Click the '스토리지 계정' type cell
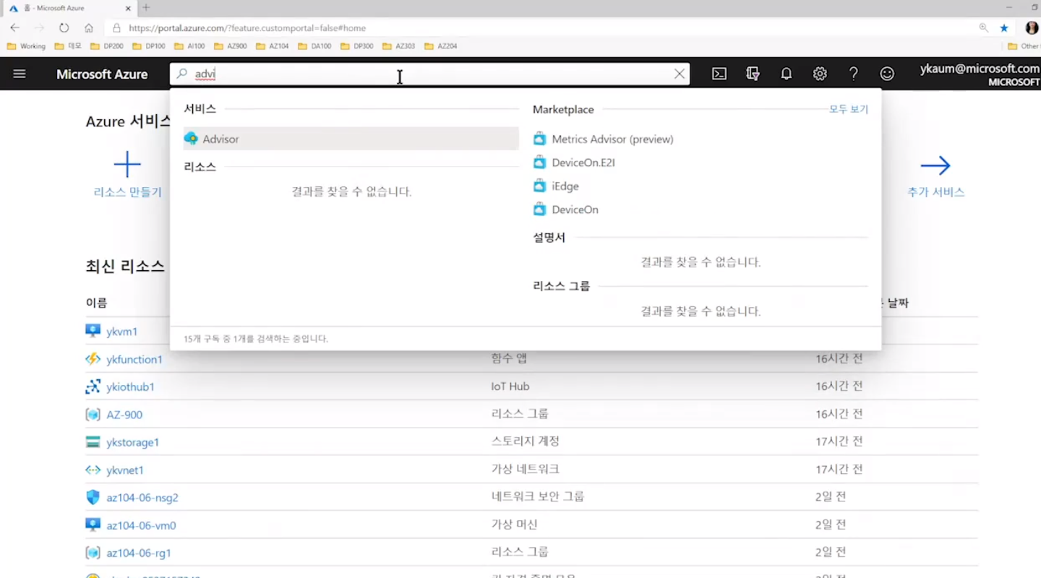The height and width of the screenshot is (578, 1041). point(526,441)
